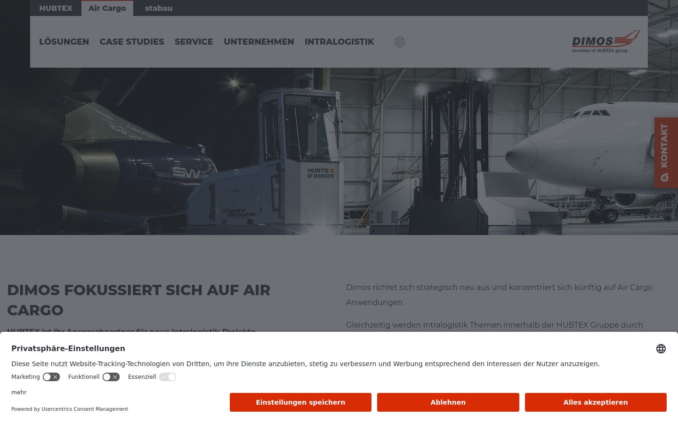678x423 pixels.
Task: Click headline 'Dimos fokussiert sich auf Air Cargo'
Action: pos(139,300)
